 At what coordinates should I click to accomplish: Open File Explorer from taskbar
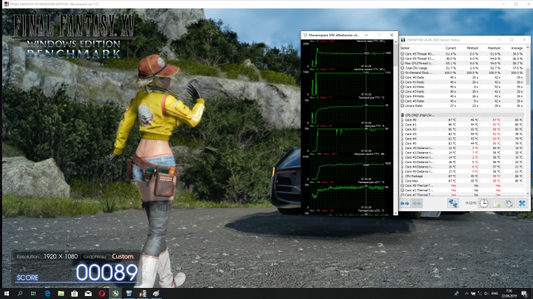pyautogui.click(x=61, y=294)
